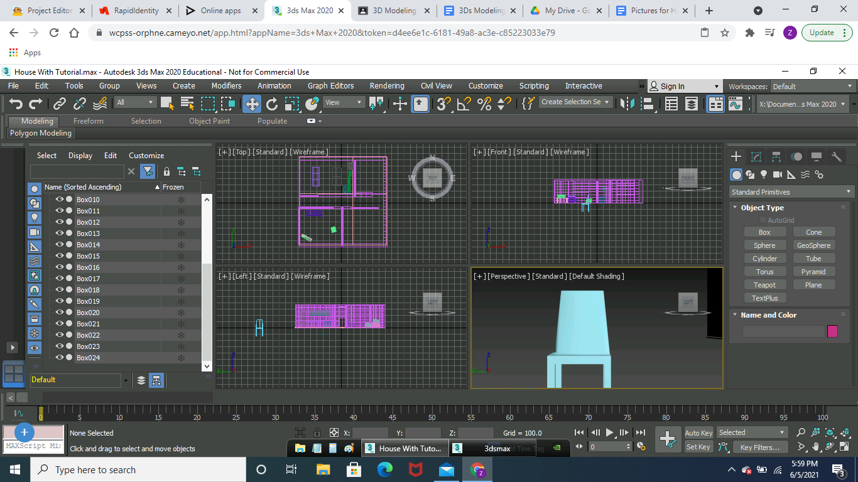Open the project path dropdown in toolbar
This screenshot has height=482, width=858.
(803, 104)
